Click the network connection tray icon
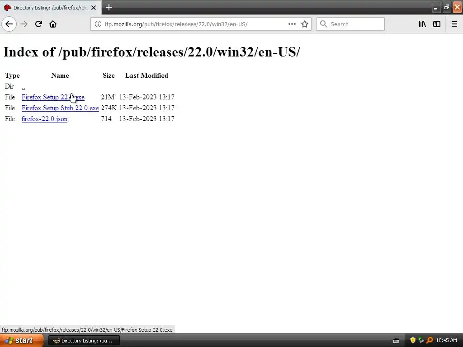Image resolution: width=463 pixels, height=347 pixels. tap(421, 341)
